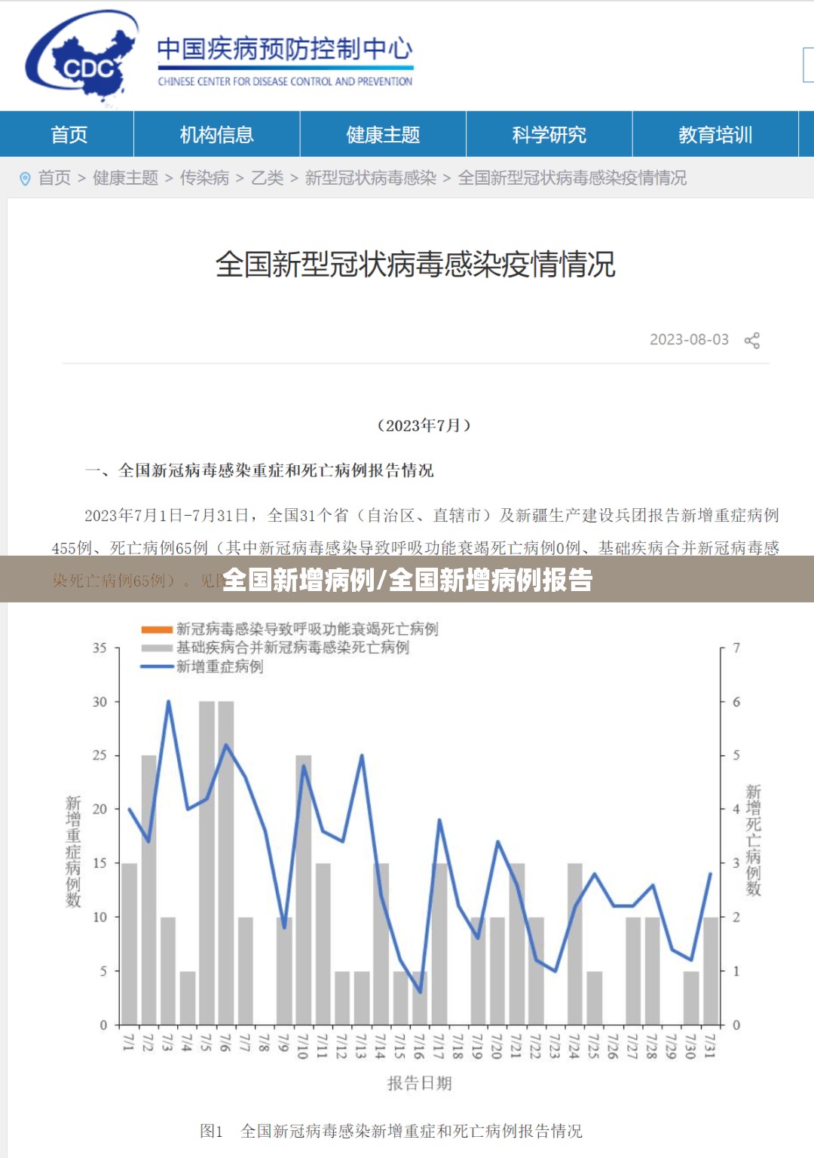The image size is (814, 1158).
Task: Click the （2023年7月） subtitle
Action: (424, 425)
